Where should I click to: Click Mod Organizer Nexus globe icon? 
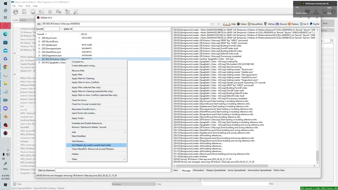33,12
